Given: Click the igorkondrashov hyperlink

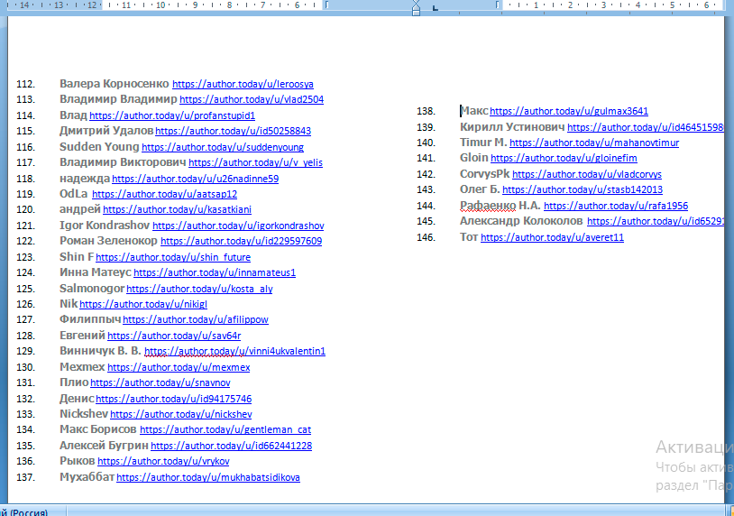Looking at the screenshot, I should [238, 226].
